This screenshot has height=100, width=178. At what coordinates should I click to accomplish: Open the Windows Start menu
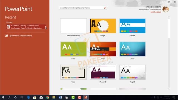3,97
